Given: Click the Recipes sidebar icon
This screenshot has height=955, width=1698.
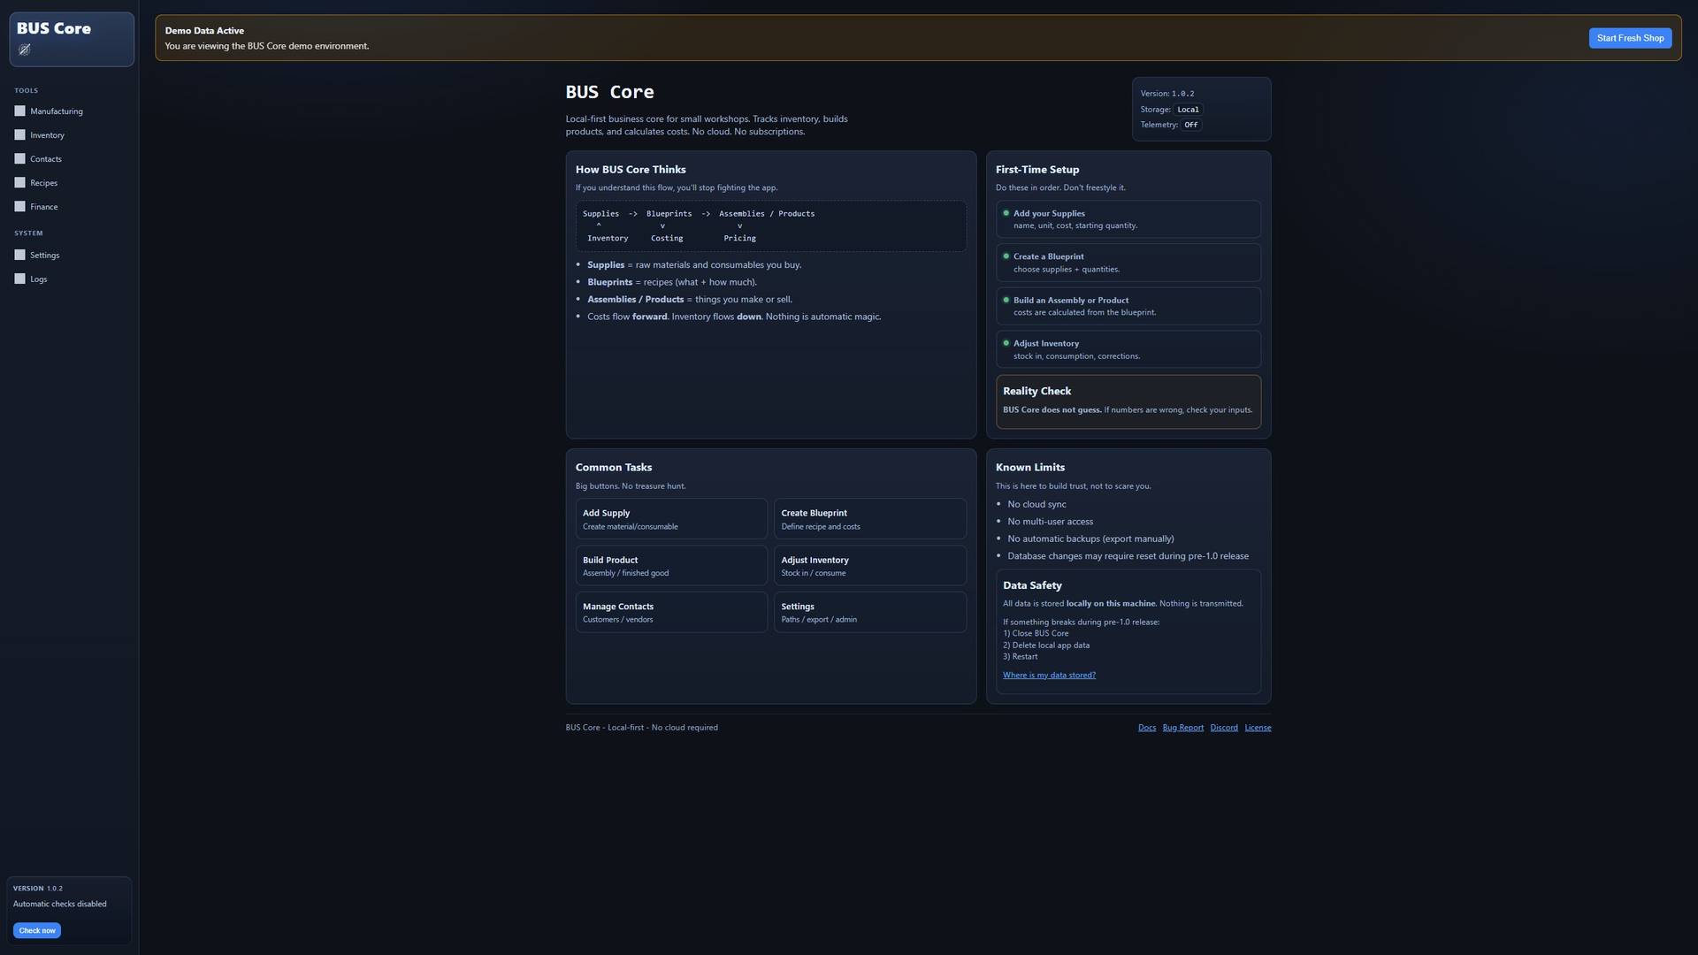Looking at the screenshot, I should (x=19, y=183).
